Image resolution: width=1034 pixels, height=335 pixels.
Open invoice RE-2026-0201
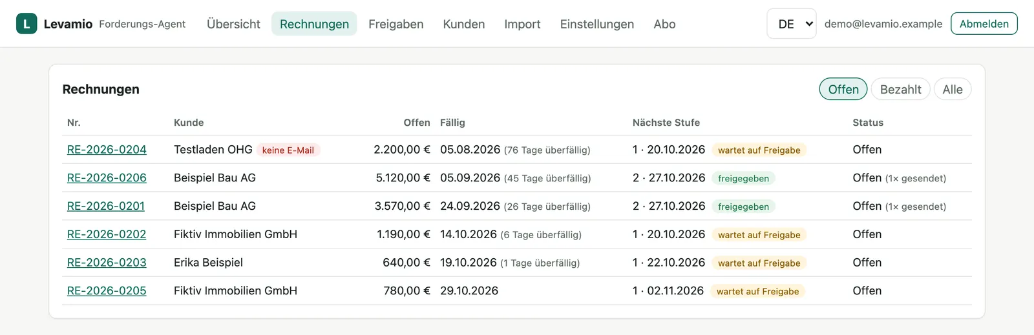pos(106,207)
